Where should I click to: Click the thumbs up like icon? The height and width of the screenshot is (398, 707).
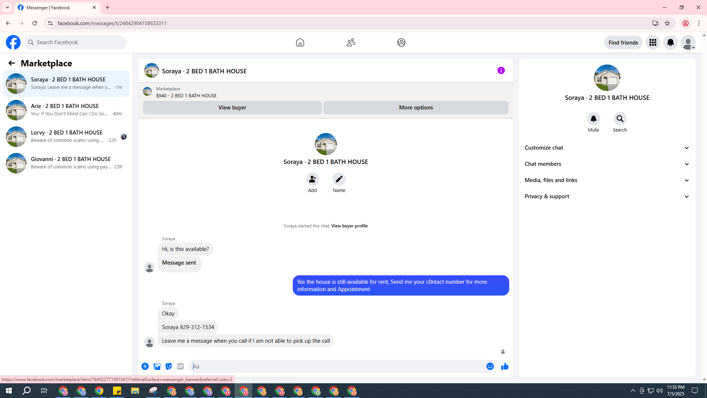pos(504,366)
